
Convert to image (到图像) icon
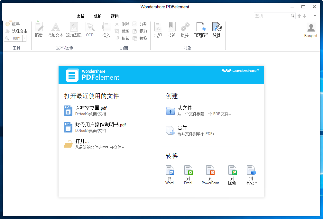(232, 175)
